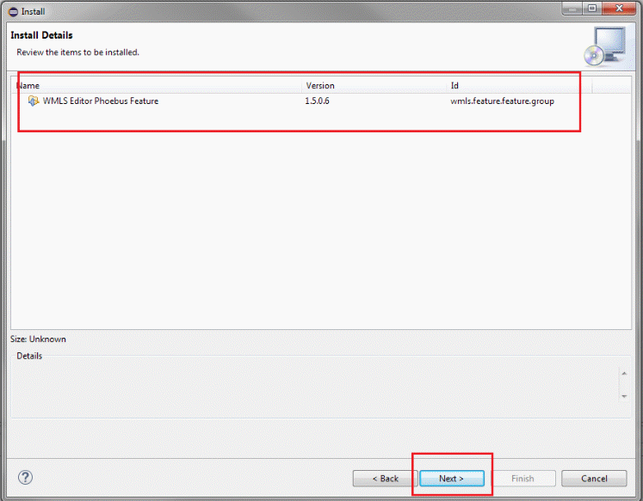Go back with the < Back button
Viewport: 643px width, 501px height.
tap(385, 479)
